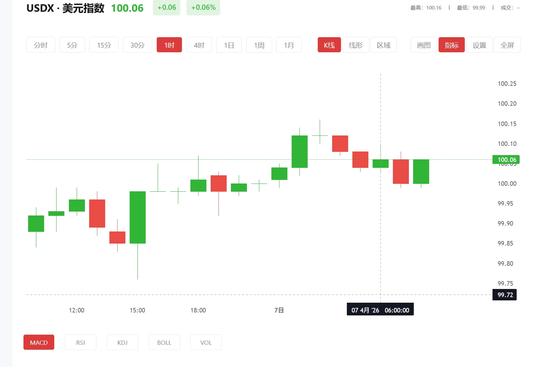Enter 全屏 fullscreen mode
This screenshot has height=367, width=533.
(x=507, y=45)
